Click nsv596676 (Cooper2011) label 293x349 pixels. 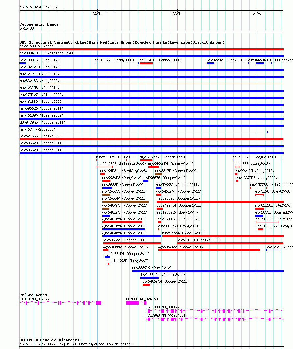164,178
